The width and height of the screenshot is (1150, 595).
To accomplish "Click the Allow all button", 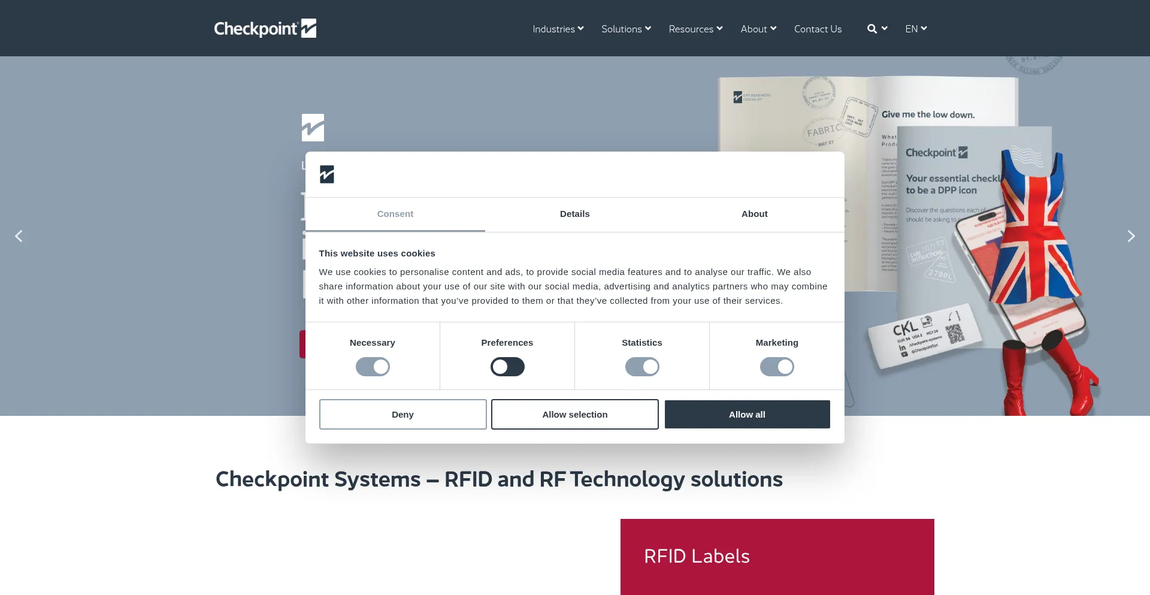I will (x=747, y=415).
